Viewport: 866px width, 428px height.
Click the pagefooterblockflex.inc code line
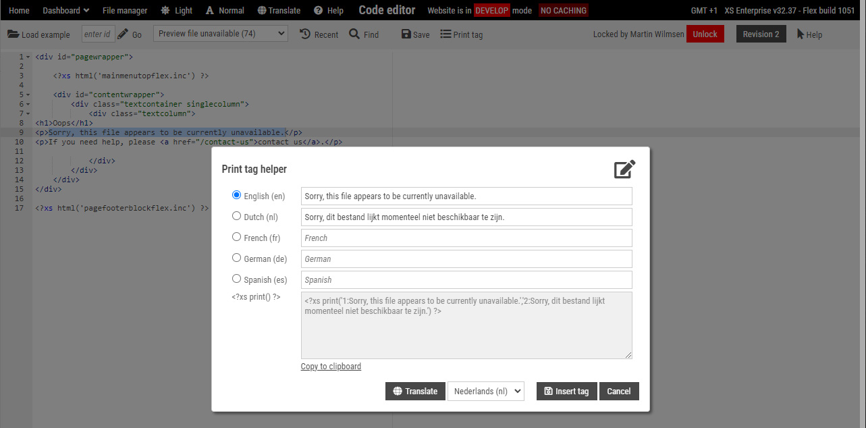[x=122, y=208]
